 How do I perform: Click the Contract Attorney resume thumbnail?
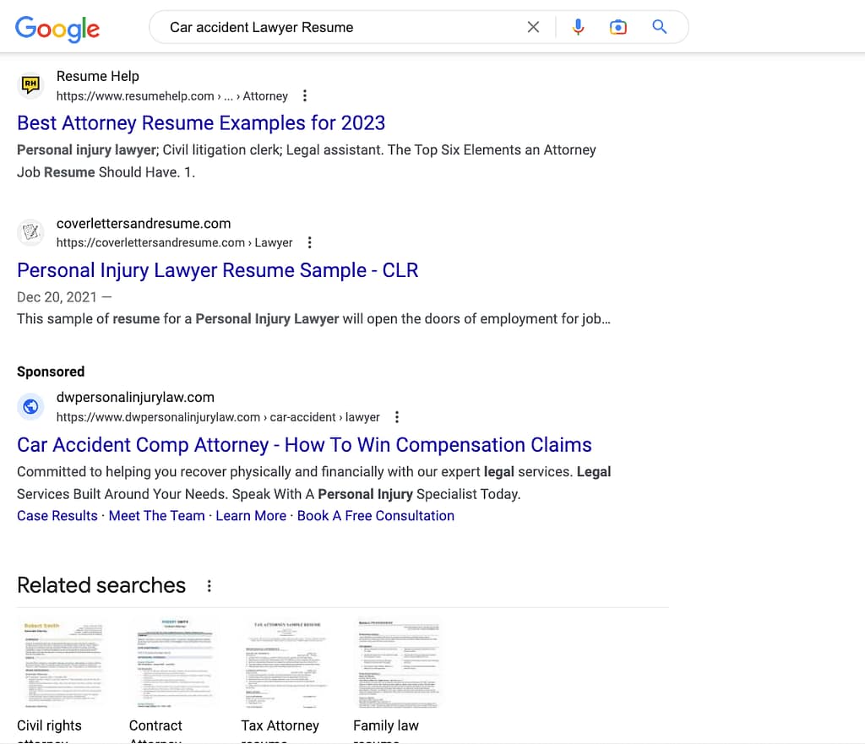(175, 664)
